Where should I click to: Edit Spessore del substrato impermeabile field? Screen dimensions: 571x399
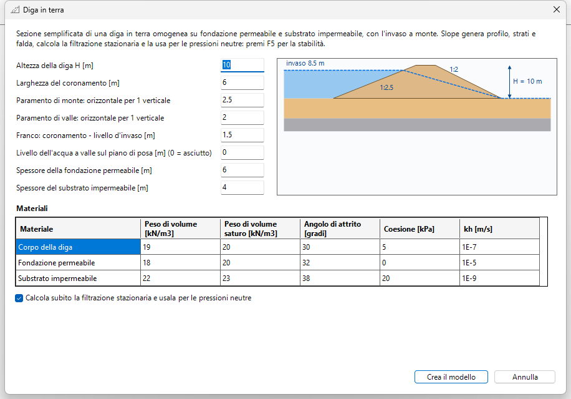click(x=242, y=187)
